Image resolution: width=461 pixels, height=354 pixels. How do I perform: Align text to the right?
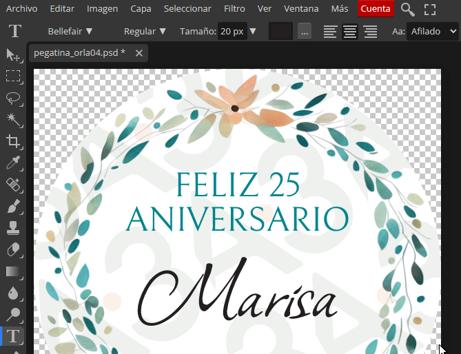click(370, 32)
